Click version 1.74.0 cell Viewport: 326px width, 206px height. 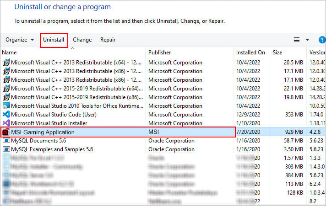point(316,115)
